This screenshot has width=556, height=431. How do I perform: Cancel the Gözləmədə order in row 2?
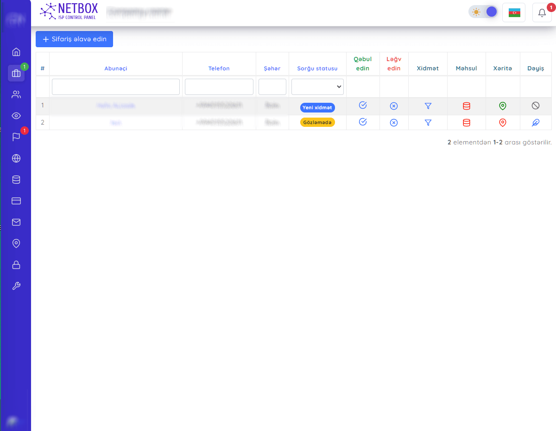(393, 123)
